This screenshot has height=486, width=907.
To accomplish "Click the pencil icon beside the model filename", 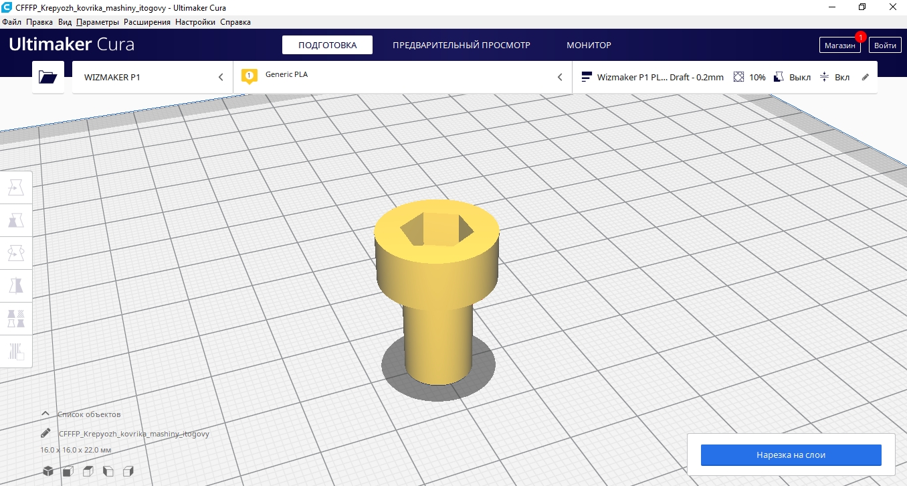I will [45, 433].
